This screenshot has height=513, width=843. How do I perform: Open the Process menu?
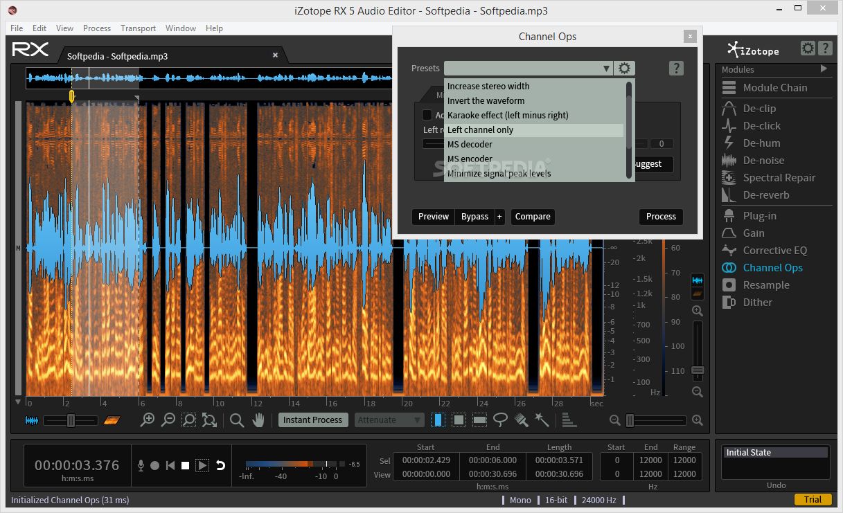pos(97,28)
